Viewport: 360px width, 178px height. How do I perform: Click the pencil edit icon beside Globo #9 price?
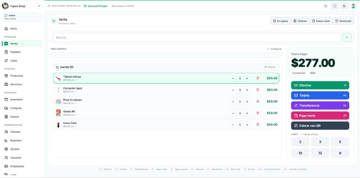76,115
